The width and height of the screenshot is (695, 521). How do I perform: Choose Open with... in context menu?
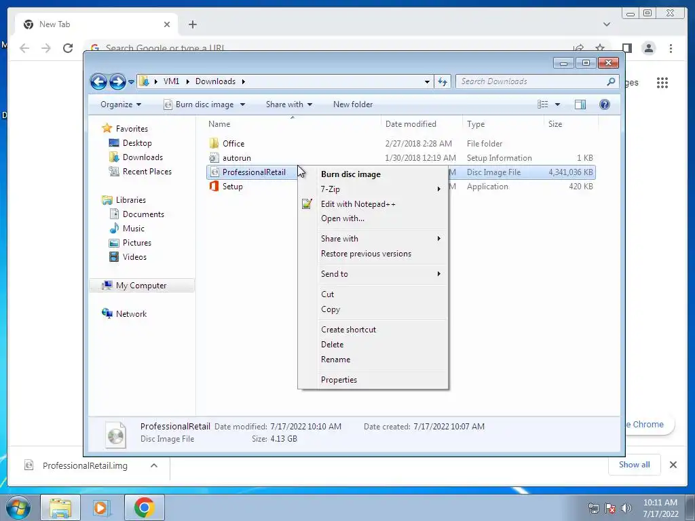(343, 218)
